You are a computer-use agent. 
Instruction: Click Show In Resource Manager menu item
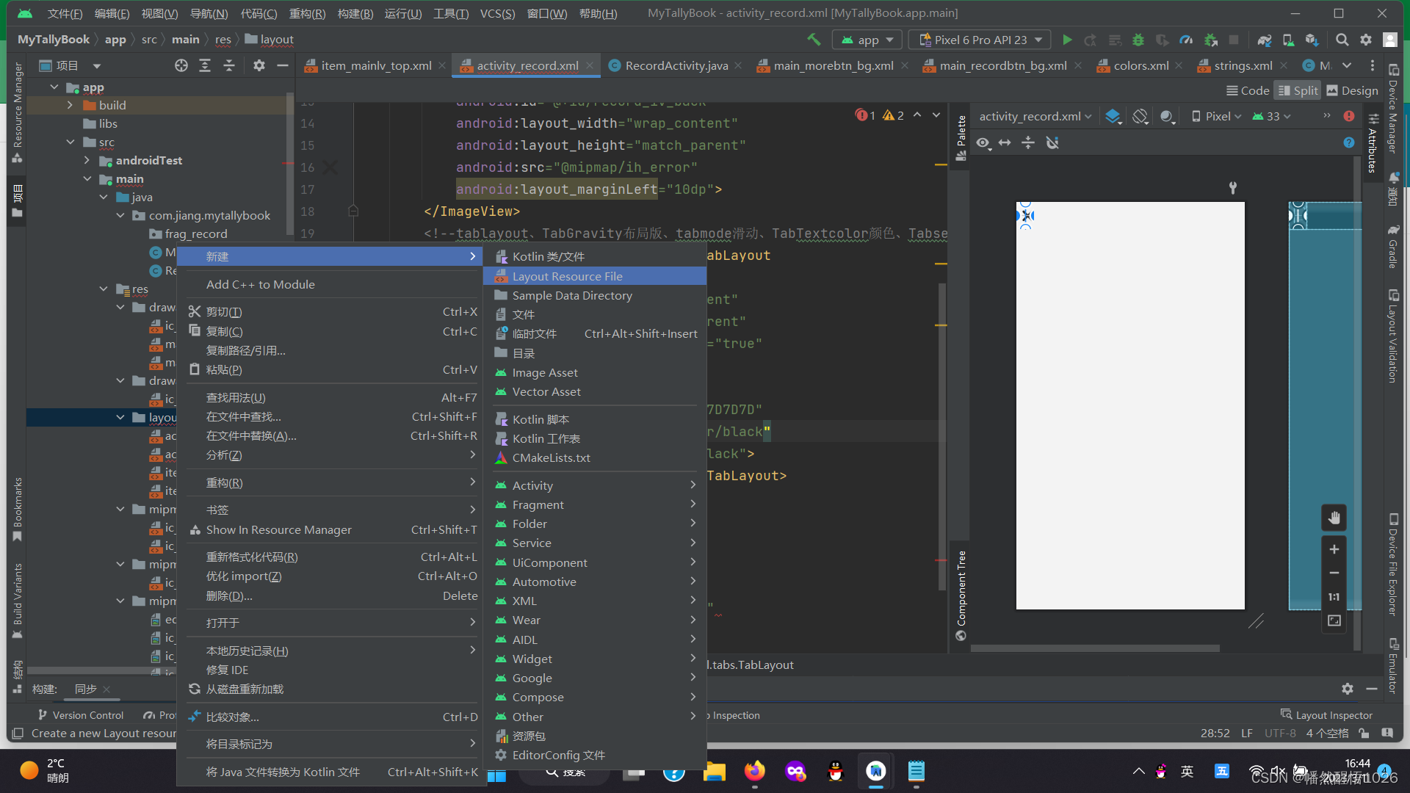(x=278, y=529)
